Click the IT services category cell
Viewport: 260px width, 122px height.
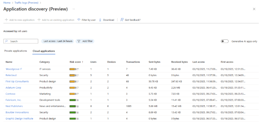[x=45, y=69]
